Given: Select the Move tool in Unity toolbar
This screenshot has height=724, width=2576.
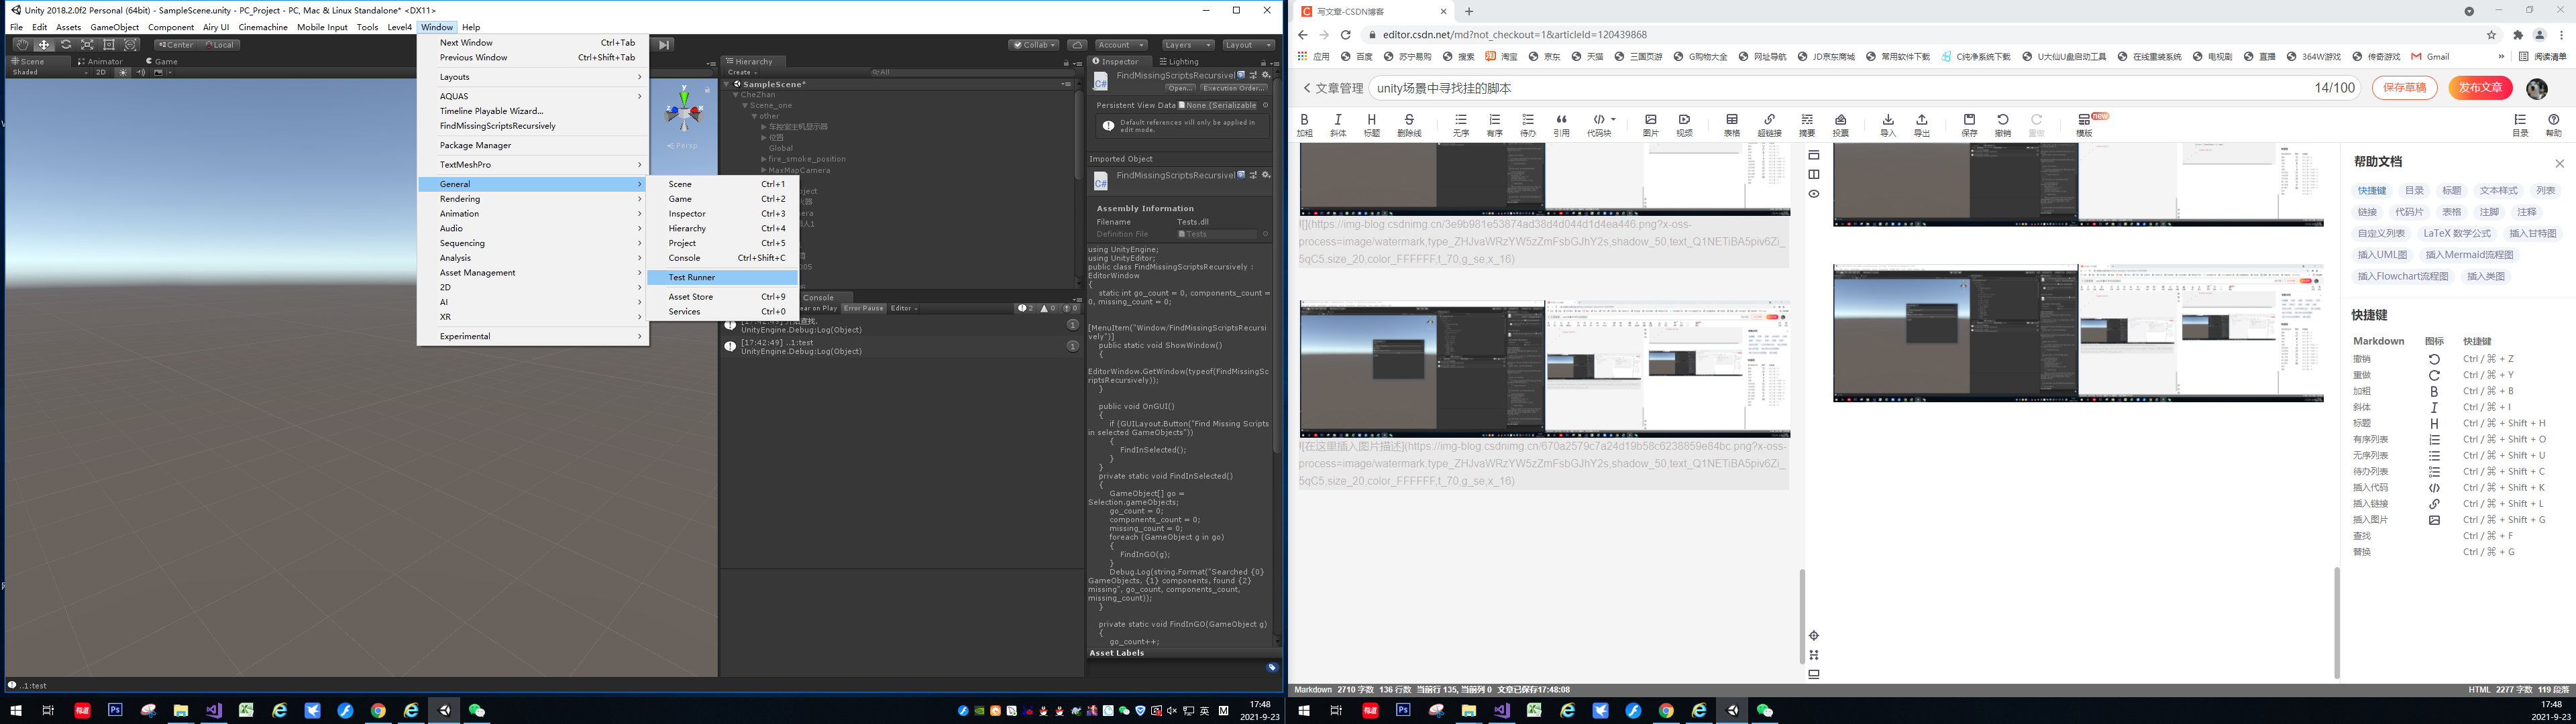Looking at the screenshot, I should [x=44, y=45].
